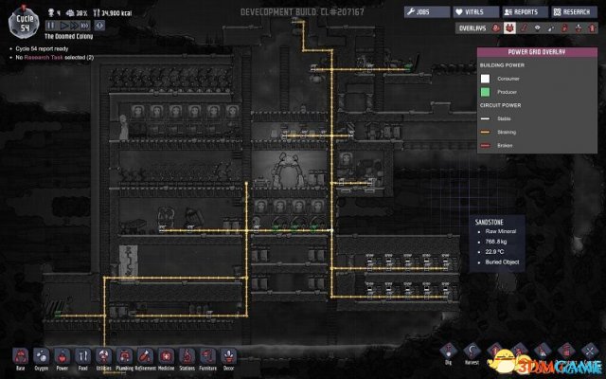
Task: Select the crossed-tools deconstruct icon
Action: point(590,352)
